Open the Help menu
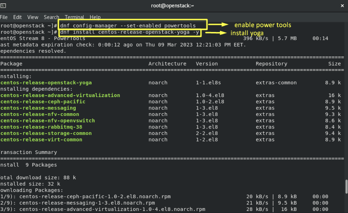Image resolution: width=348 pixels, height=213 pixels. pos(95,17)
